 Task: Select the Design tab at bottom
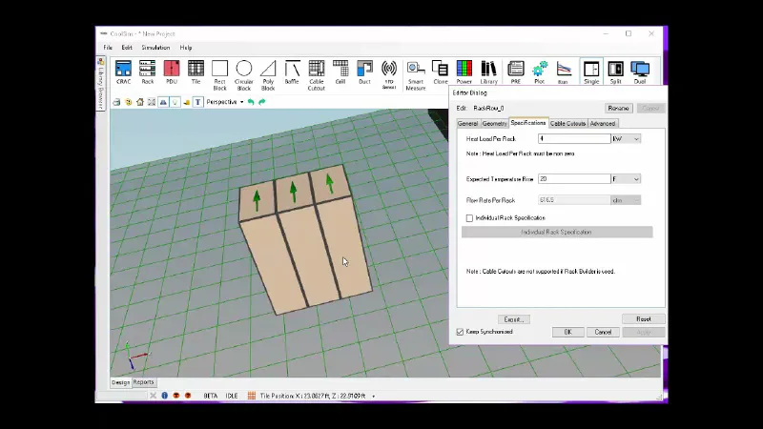point(120,382)
